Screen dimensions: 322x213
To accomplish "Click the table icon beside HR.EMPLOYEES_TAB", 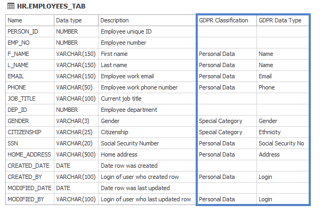I will 11,6.
